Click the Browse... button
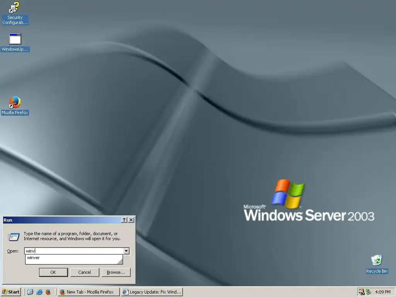The image size is (396, 297). pos(116,272)
